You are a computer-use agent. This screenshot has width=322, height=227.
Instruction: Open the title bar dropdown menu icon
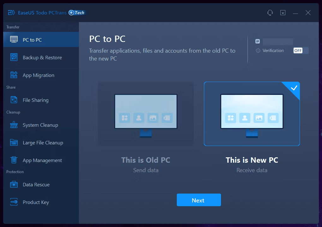283,13
